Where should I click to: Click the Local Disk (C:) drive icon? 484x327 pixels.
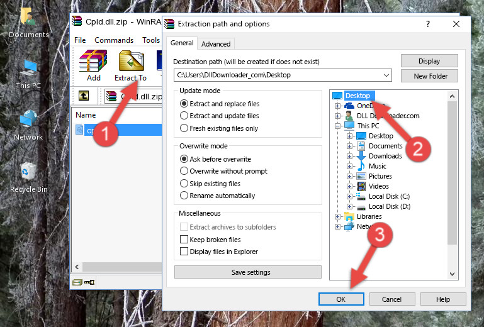click(361, 196)
